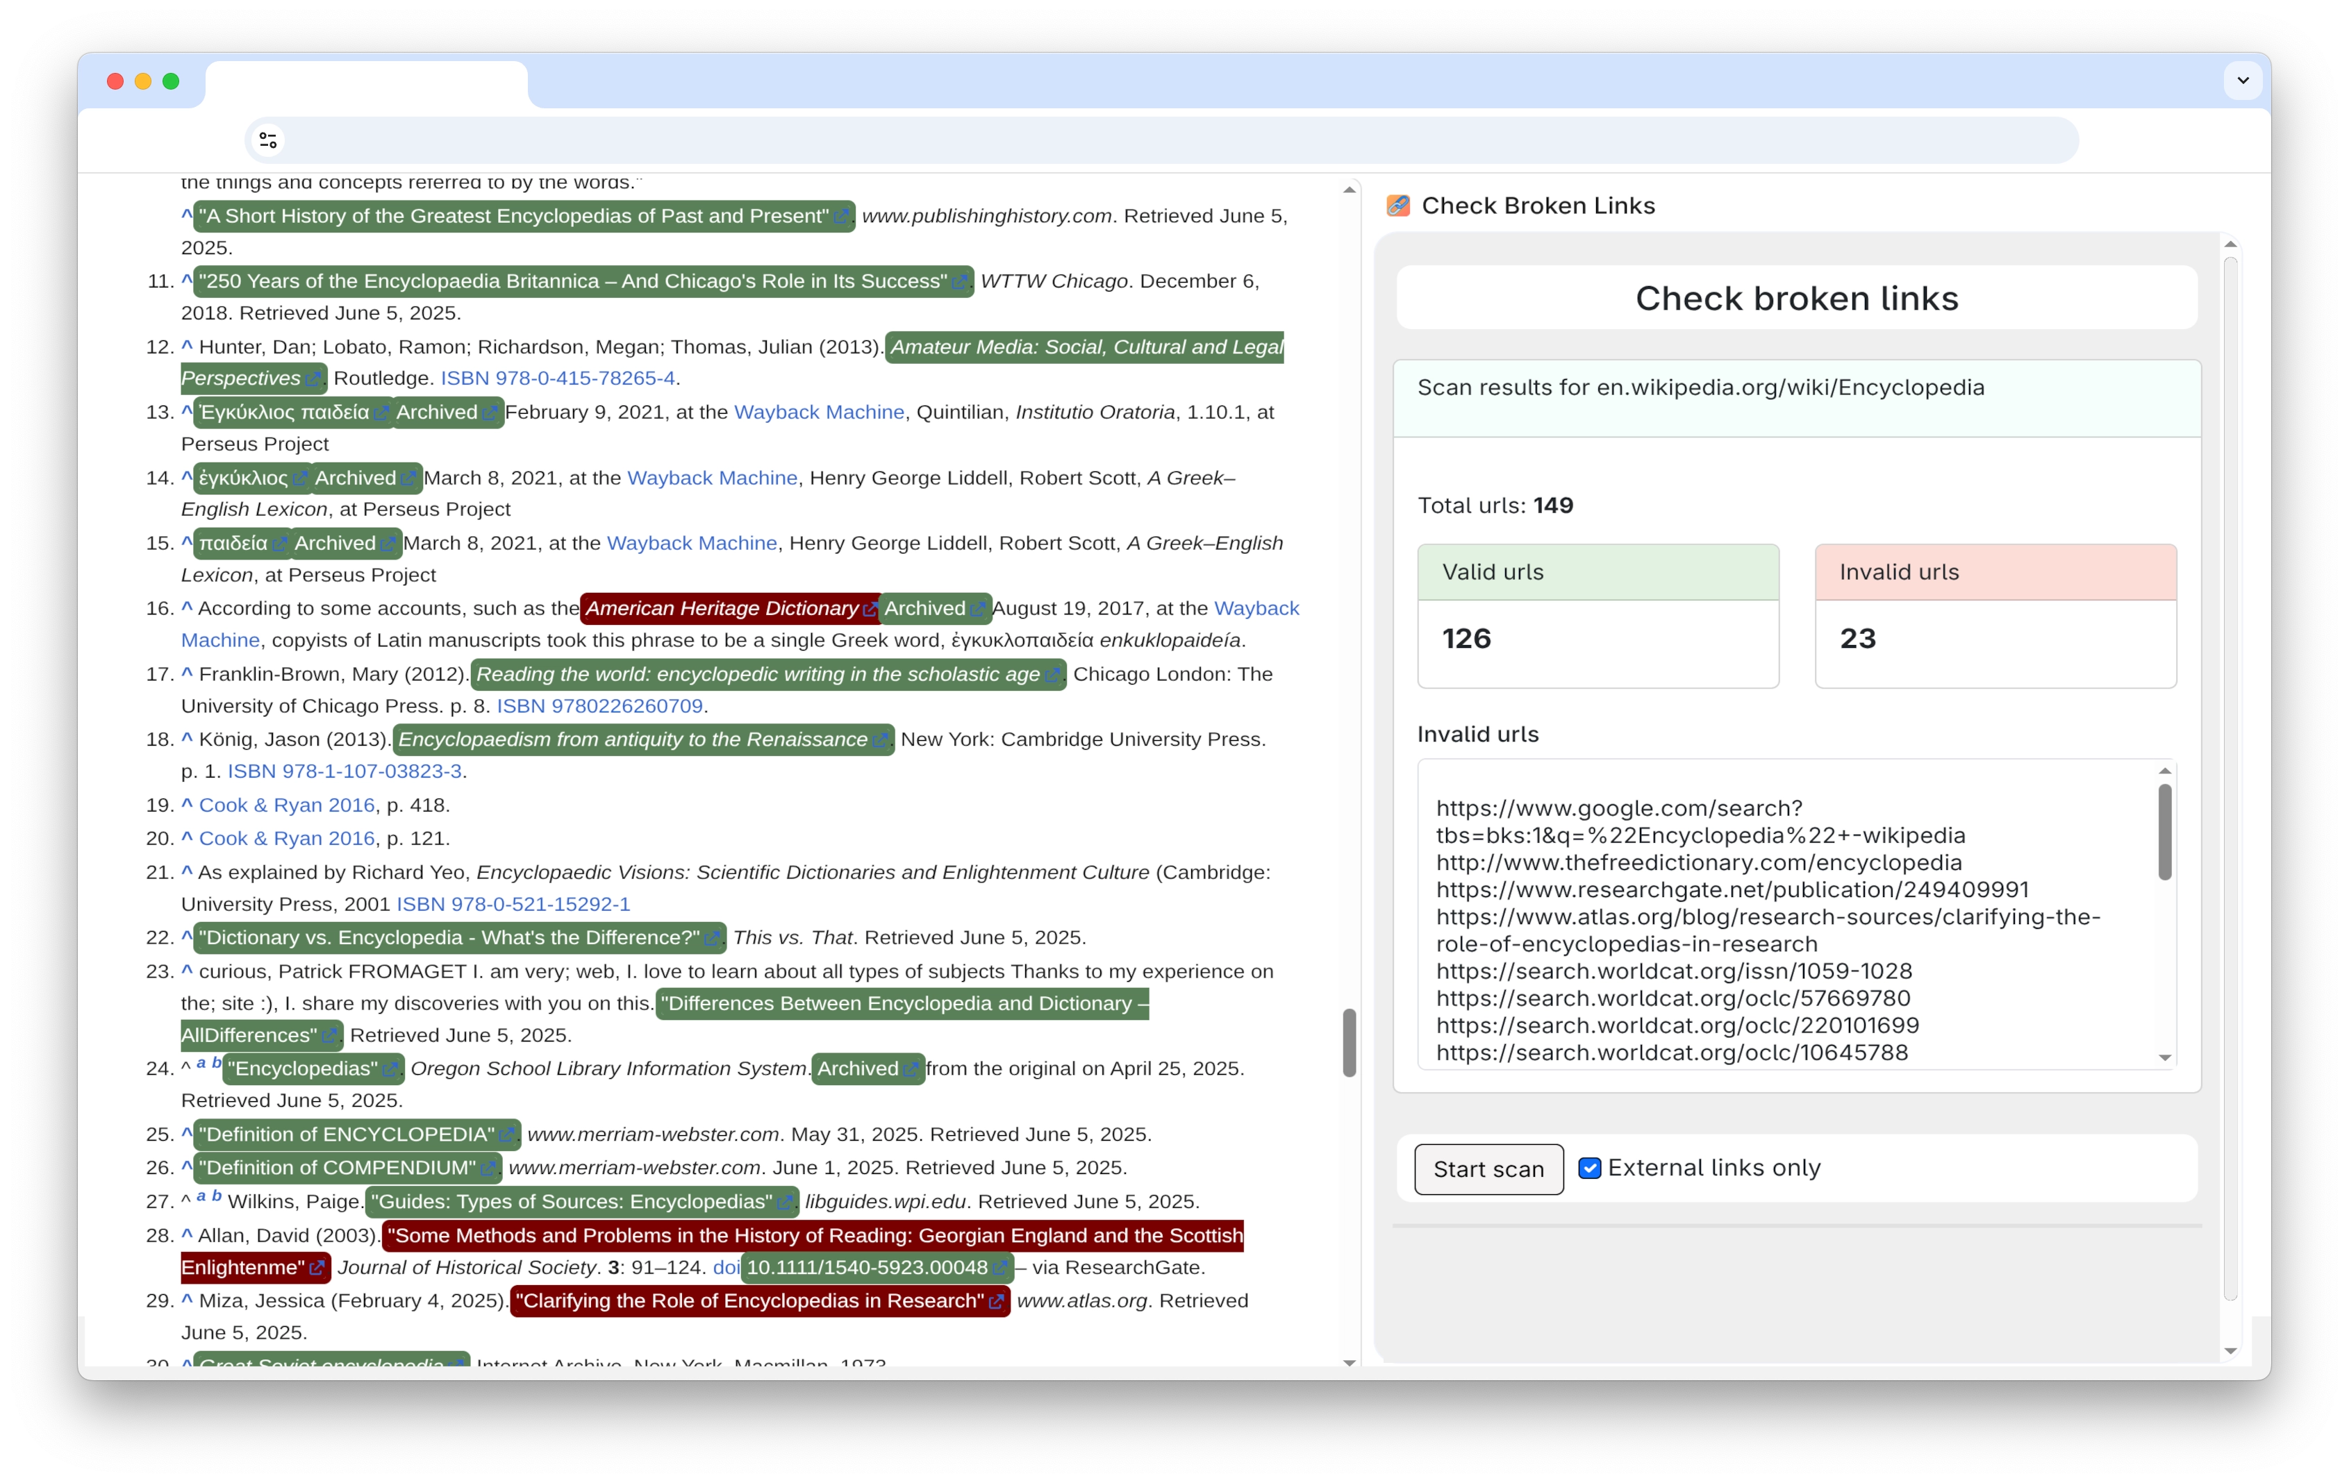Click the browser address bar field
The height and width of the screenshot is (1483, 2349).
(x=1170, y=140)
